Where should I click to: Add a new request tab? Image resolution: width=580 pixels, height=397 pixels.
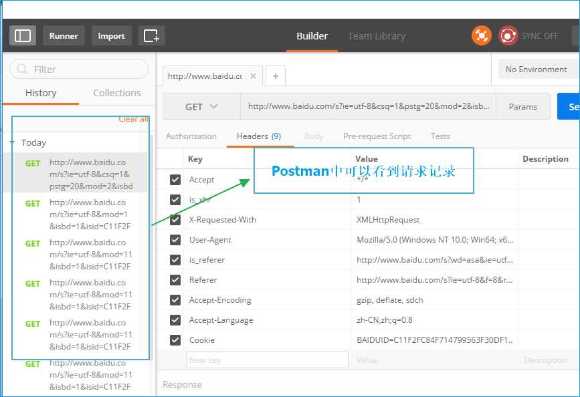click(x=276, y=76)
